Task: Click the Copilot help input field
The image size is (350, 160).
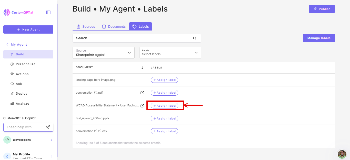Action: tap(26, 127)
